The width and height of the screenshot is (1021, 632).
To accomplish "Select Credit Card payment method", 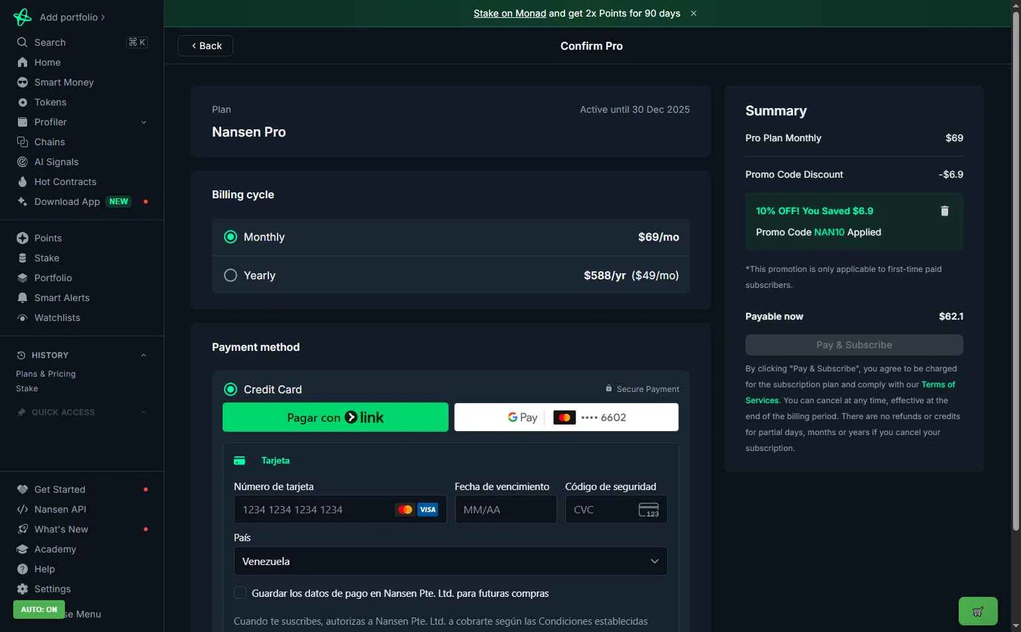I will [231, 389].
